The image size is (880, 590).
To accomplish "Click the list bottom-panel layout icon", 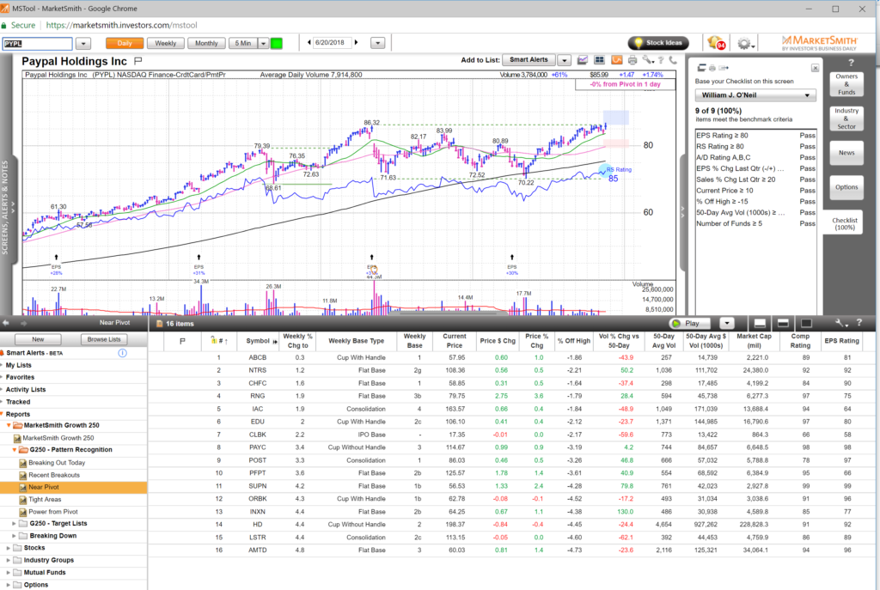I will 760,324.
